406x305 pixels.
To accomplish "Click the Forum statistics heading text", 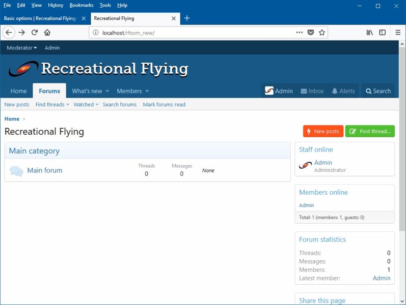I will click(322, 239).
